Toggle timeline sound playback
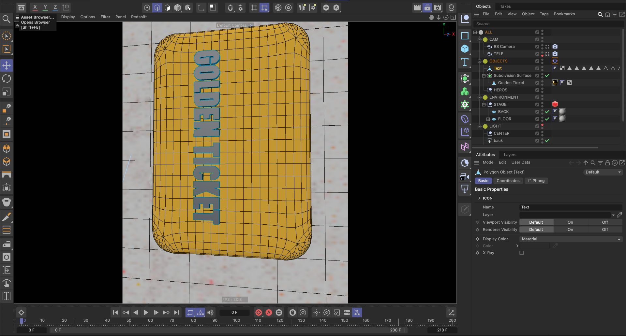 [x=211, y=313]
